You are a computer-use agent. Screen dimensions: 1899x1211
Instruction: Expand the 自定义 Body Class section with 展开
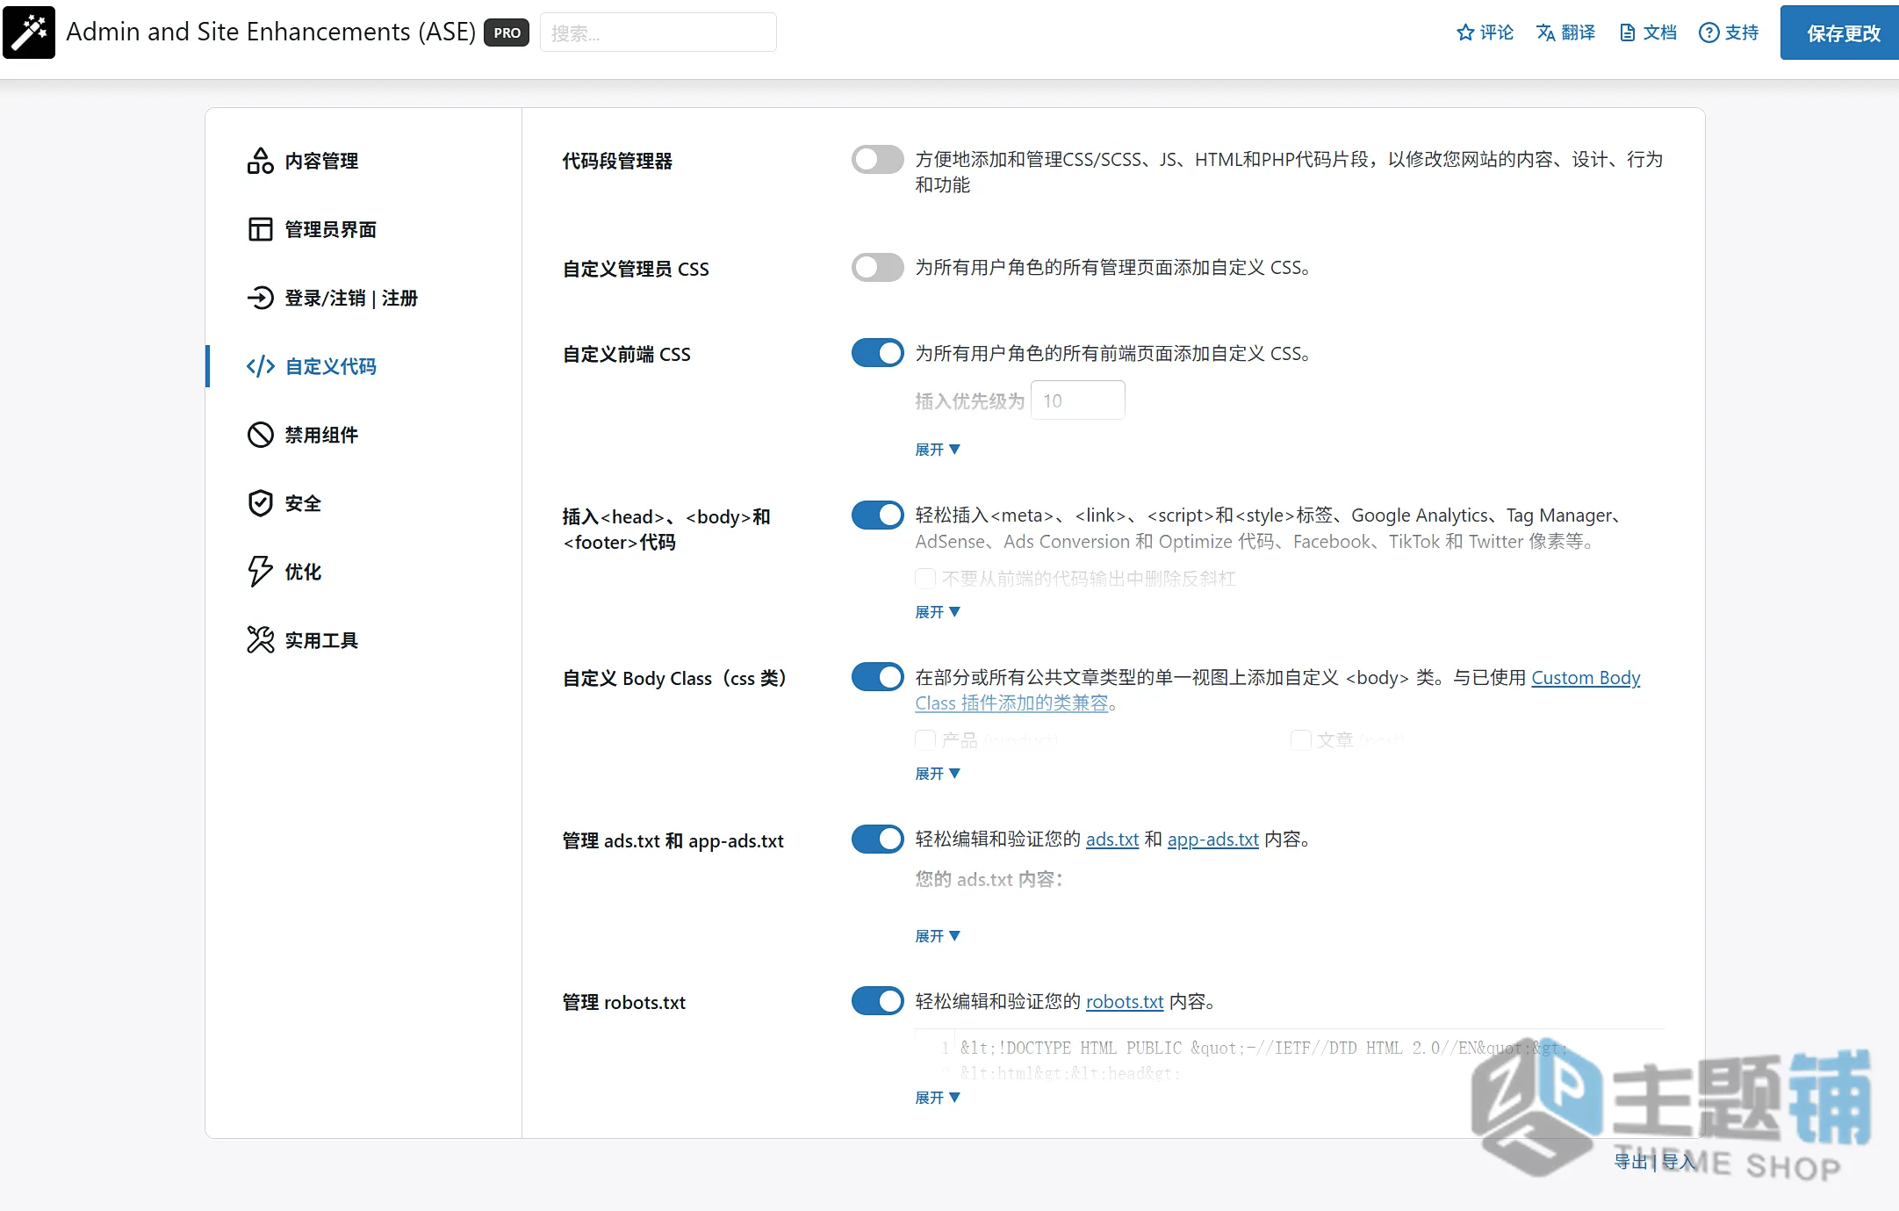938,774
